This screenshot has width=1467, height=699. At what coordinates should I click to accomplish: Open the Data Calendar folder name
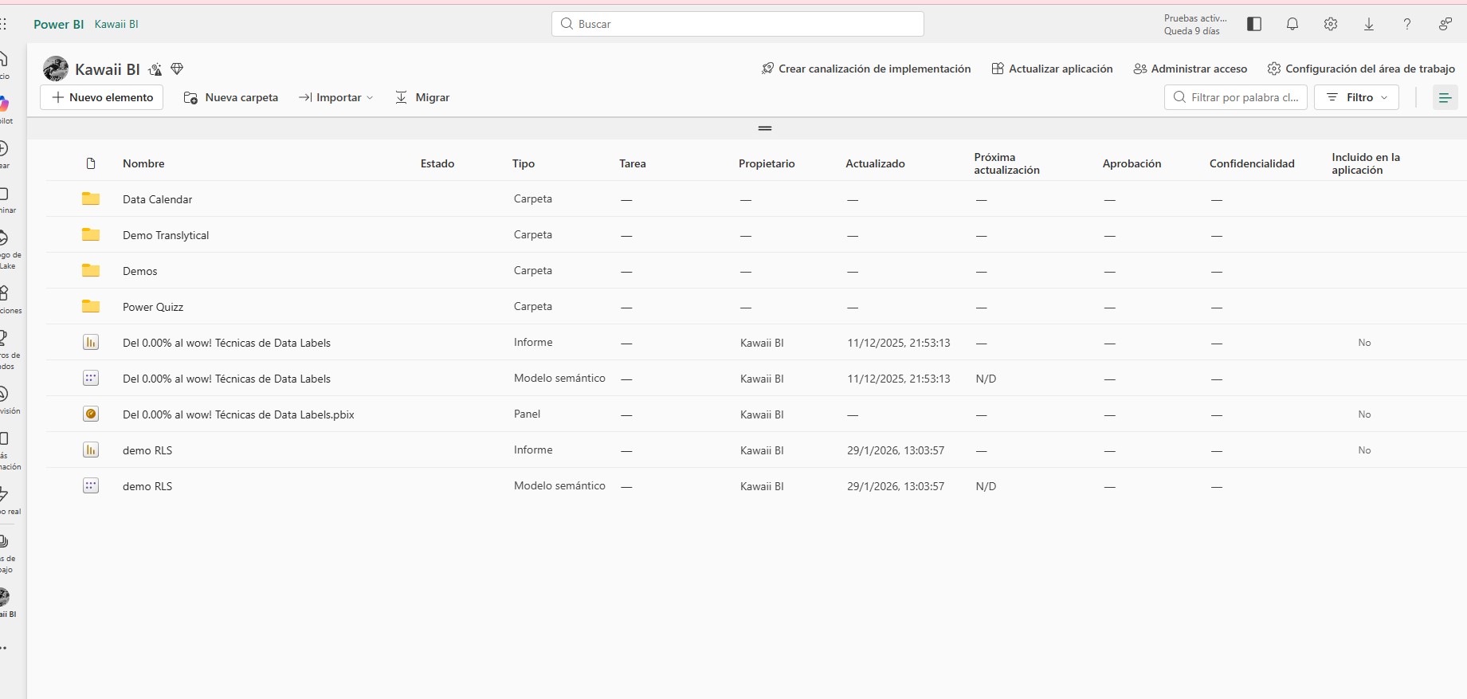[x=158, y=199]
